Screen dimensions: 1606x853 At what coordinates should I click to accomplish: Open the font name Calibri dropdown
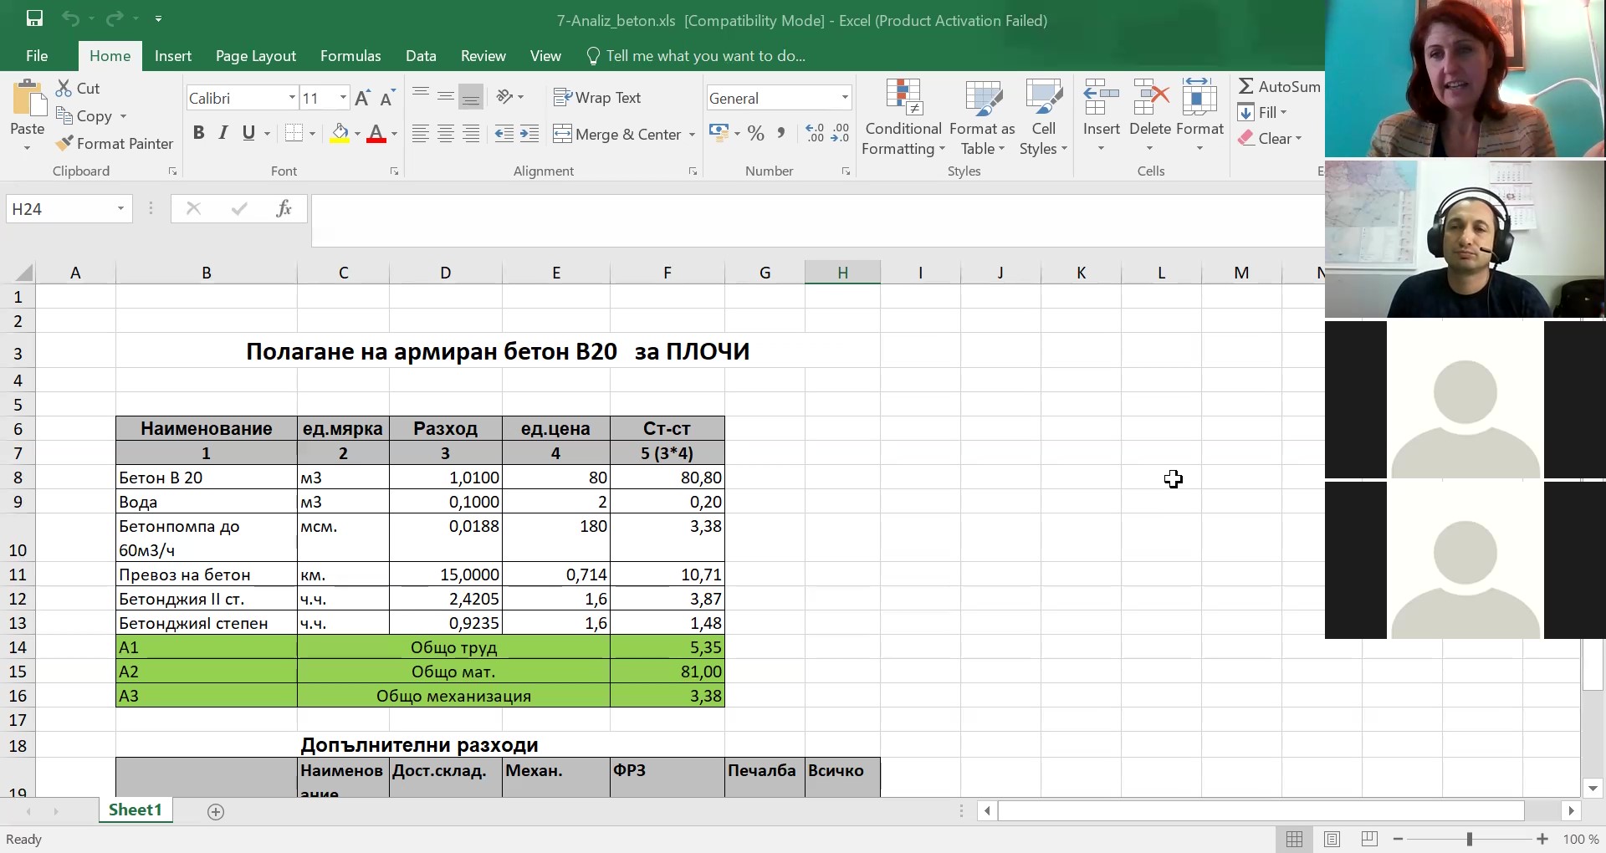point(292,98)
